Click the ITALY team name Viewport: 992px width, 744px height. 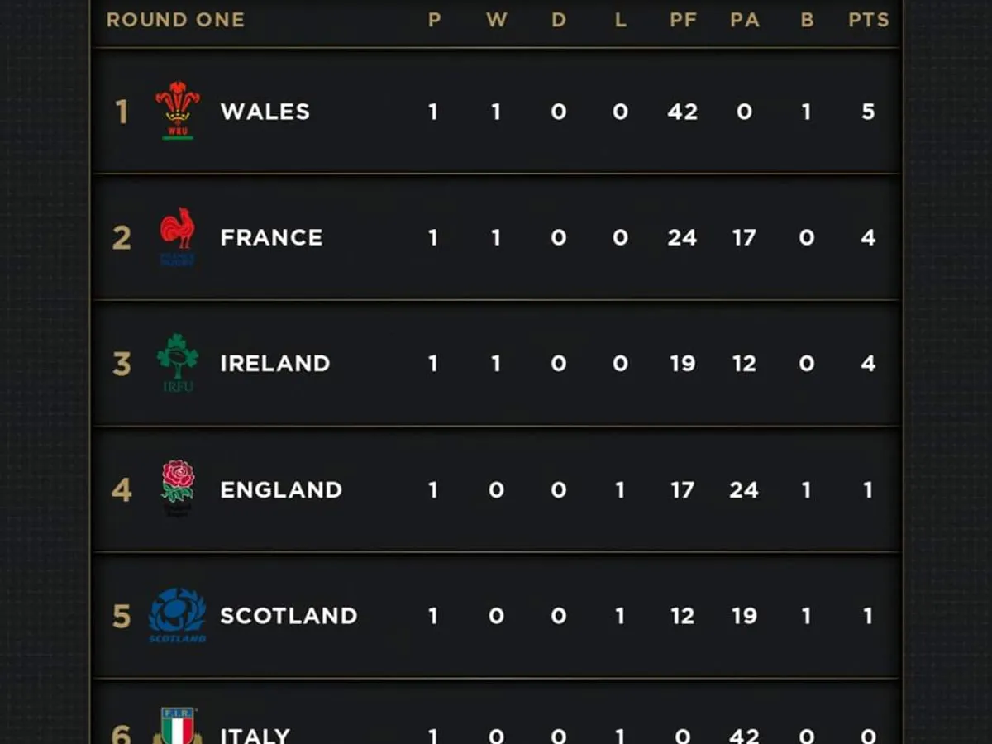click(255, 735)
